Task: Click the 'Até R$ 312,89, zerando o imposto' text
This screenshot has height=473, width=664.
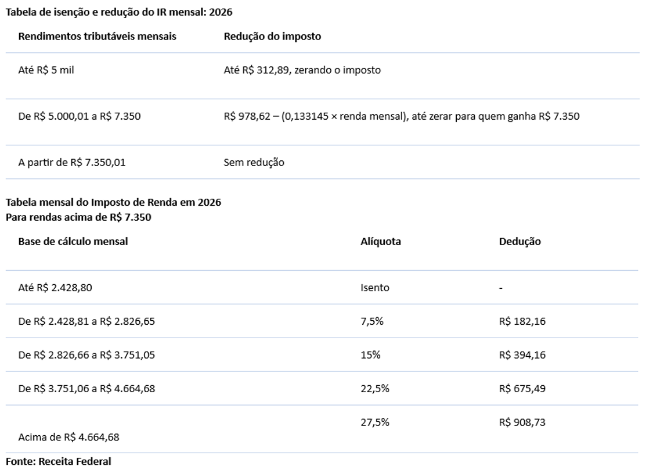Action: tap(302, 71)
